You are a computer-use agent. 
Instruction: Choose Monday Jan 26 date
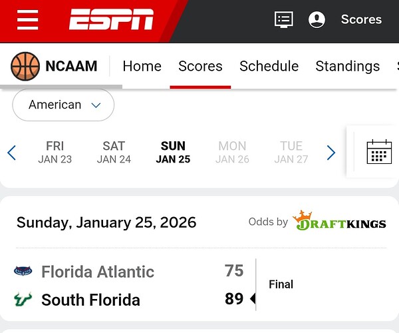click(232, 152)
